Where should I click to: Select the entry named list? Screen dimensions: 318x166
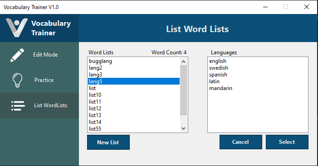pyautogui.click(x=134, y=88)
